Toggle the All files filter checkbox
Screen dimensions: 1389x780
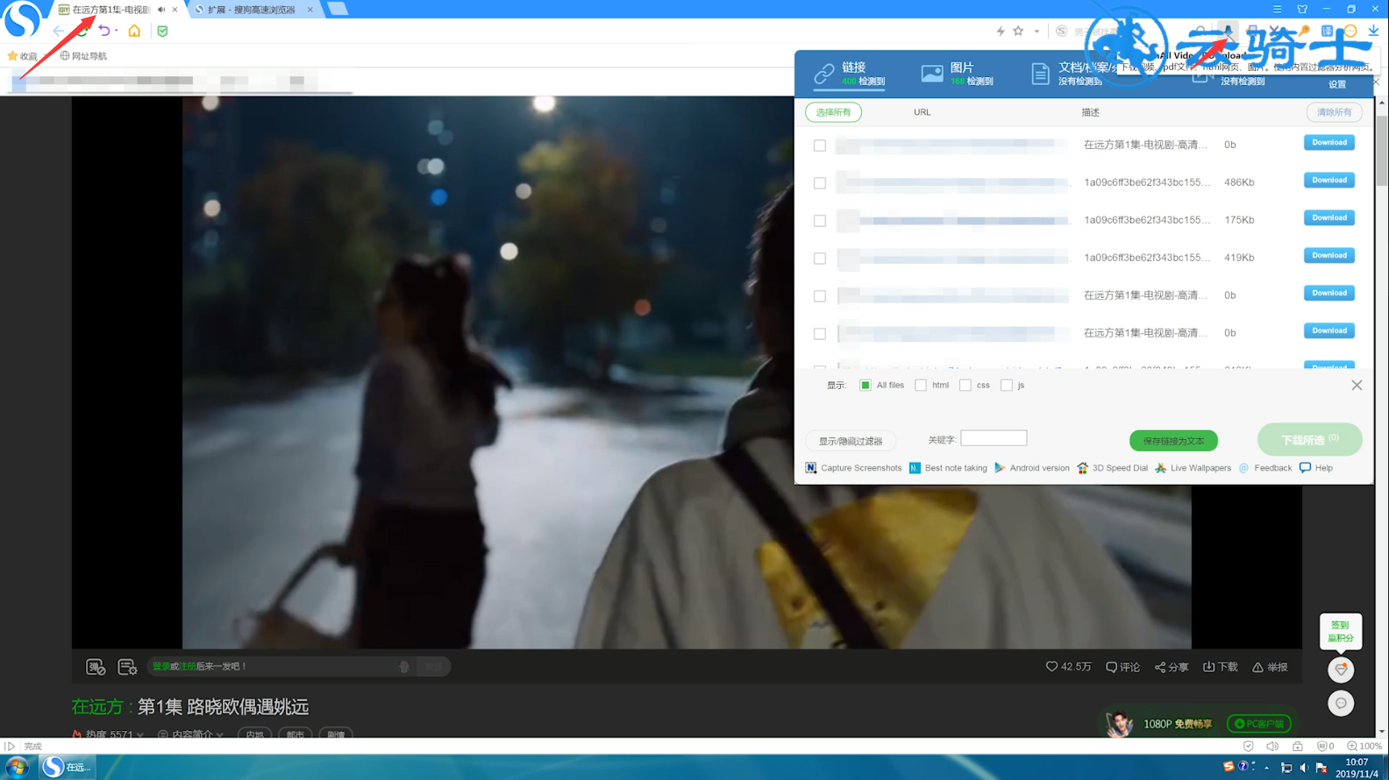tap(865, 386)
